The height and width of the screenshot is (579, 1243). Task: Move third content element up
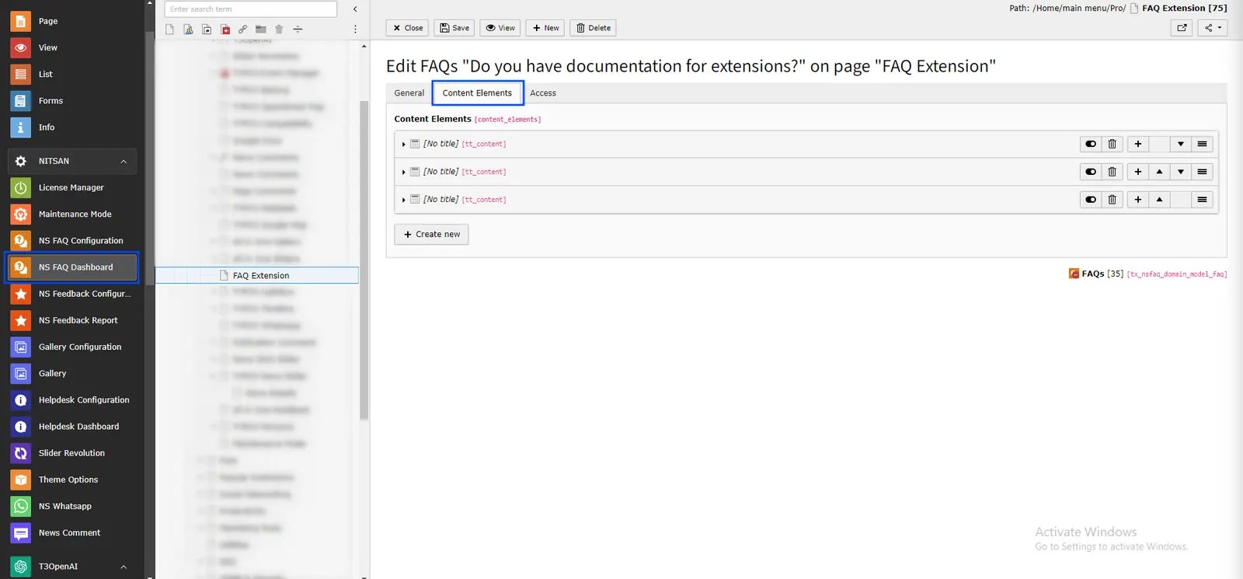click(x=1159, y=200)
